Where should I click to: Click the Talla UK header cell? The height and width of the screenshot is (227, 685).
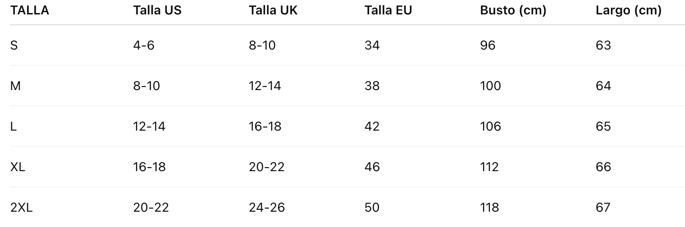(x=273, y=11)
